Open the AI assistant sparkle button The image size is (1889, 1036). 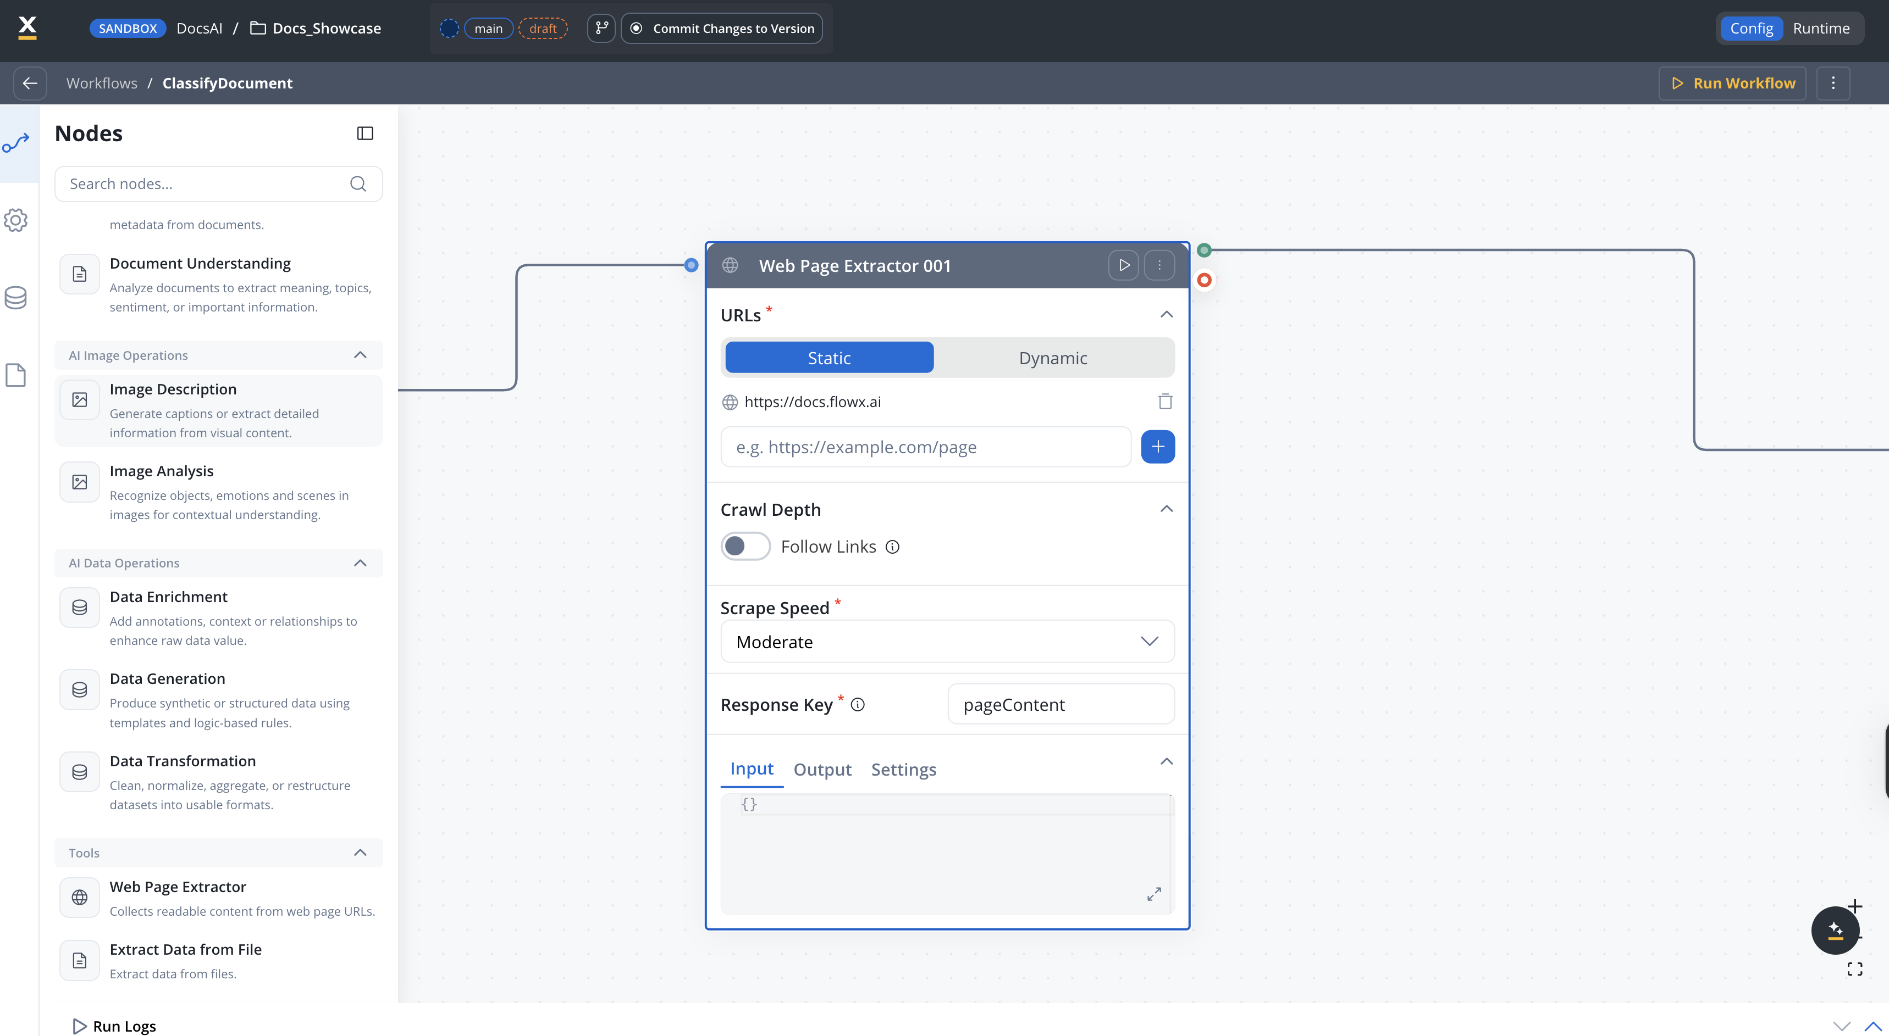[x=1835, y=931]
